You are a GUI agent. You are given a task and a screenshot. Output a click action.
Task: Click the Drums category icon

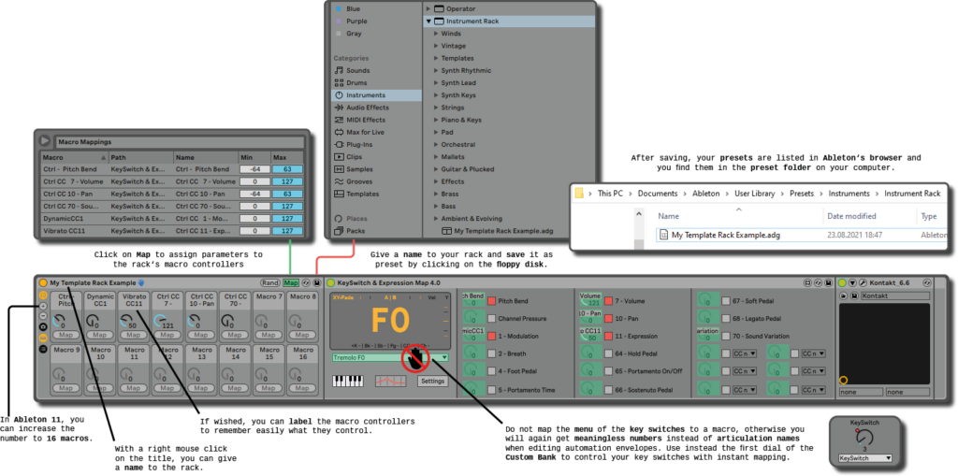point(339,82)
